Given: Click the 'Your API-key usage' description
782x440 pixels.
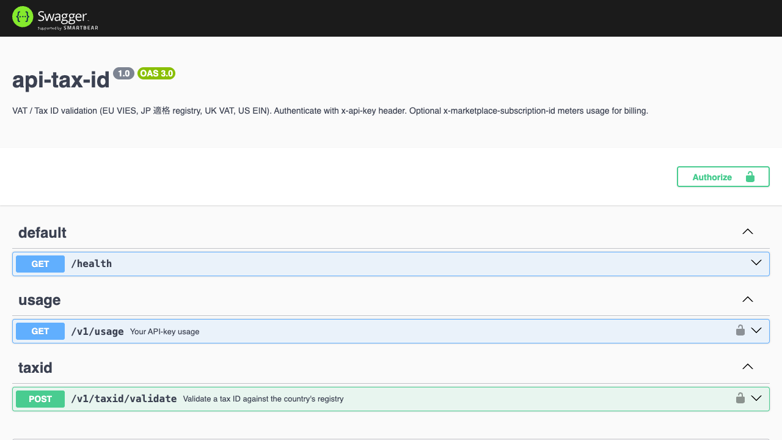Looking at the screenshot, I should (x=165, y=332).
